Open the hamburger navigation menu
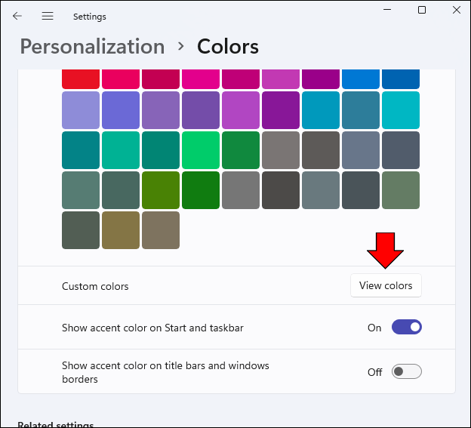 [x=48, y=16]
